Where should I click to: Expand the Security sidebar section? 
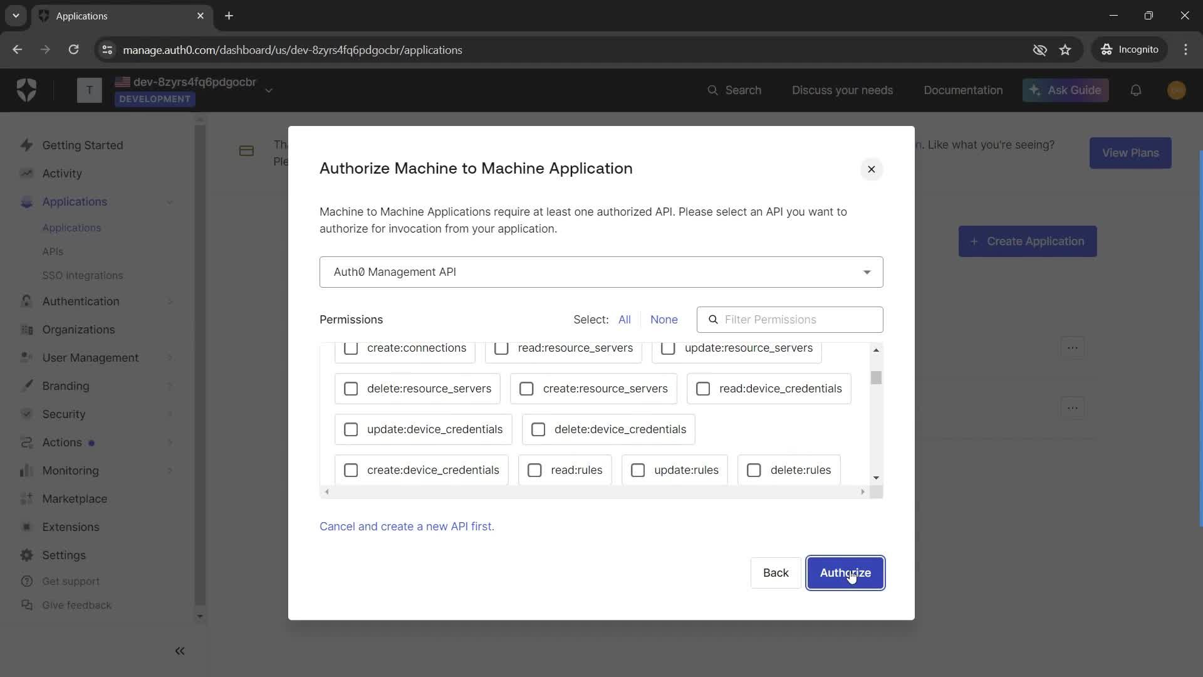pos(170,414)
